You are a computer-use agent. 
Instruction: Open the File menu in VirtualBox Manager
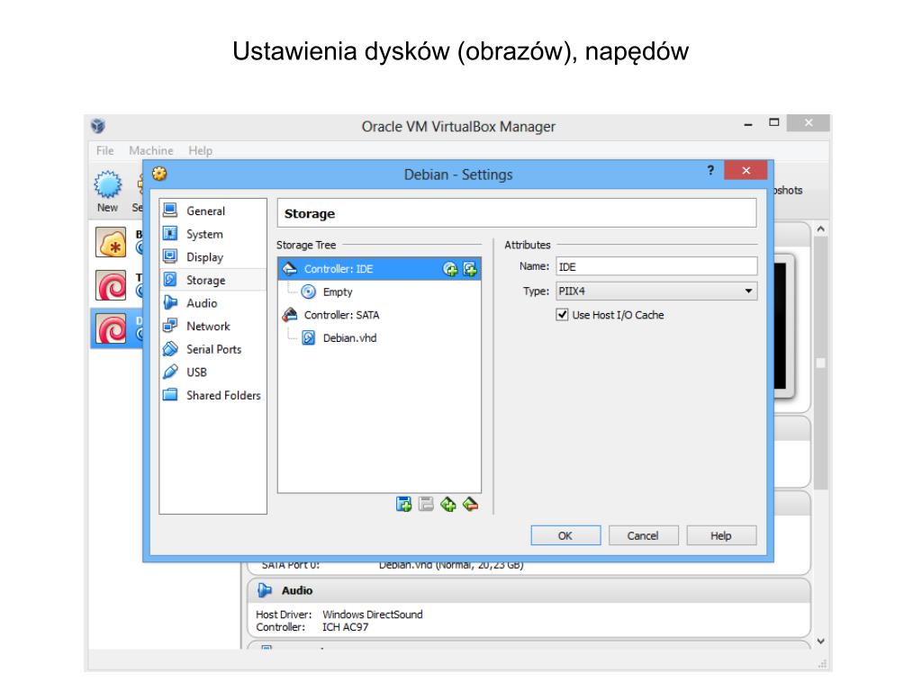105,150
